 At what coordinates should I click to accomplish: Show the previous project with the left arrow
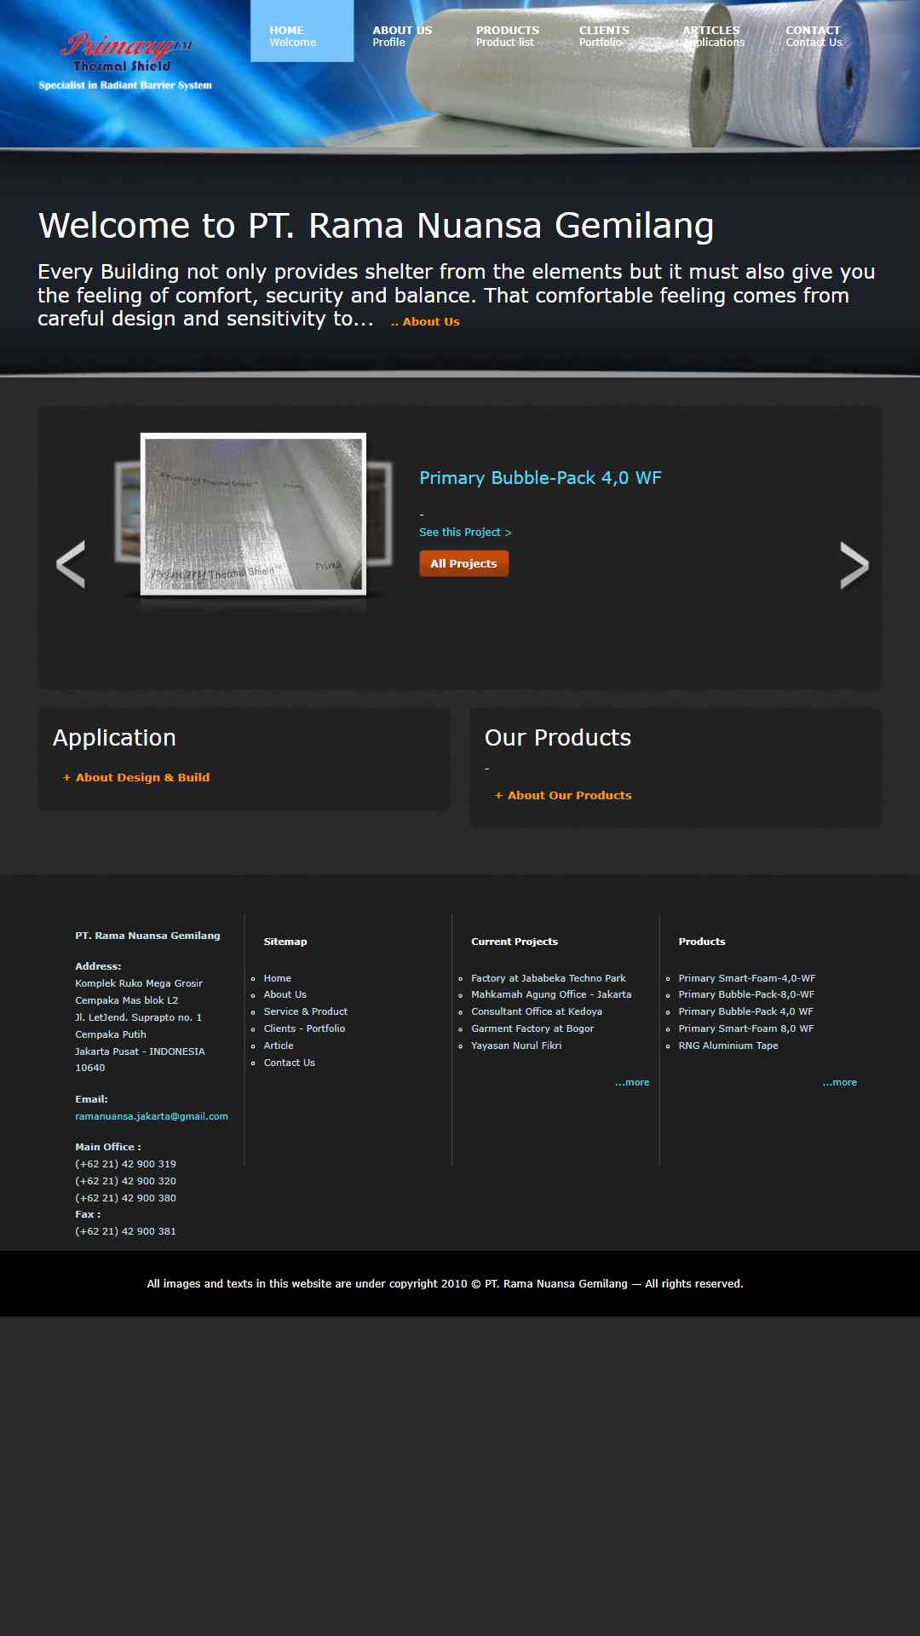coord(70,564)
